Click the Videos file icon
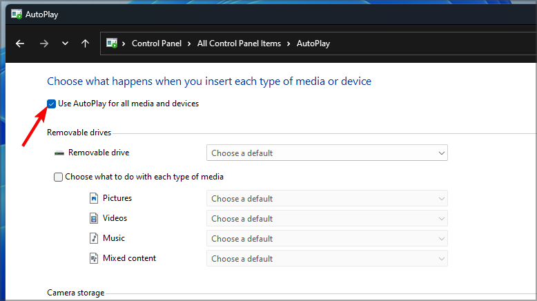The width and height of the screenshot is (537, 301). (93, 218)
